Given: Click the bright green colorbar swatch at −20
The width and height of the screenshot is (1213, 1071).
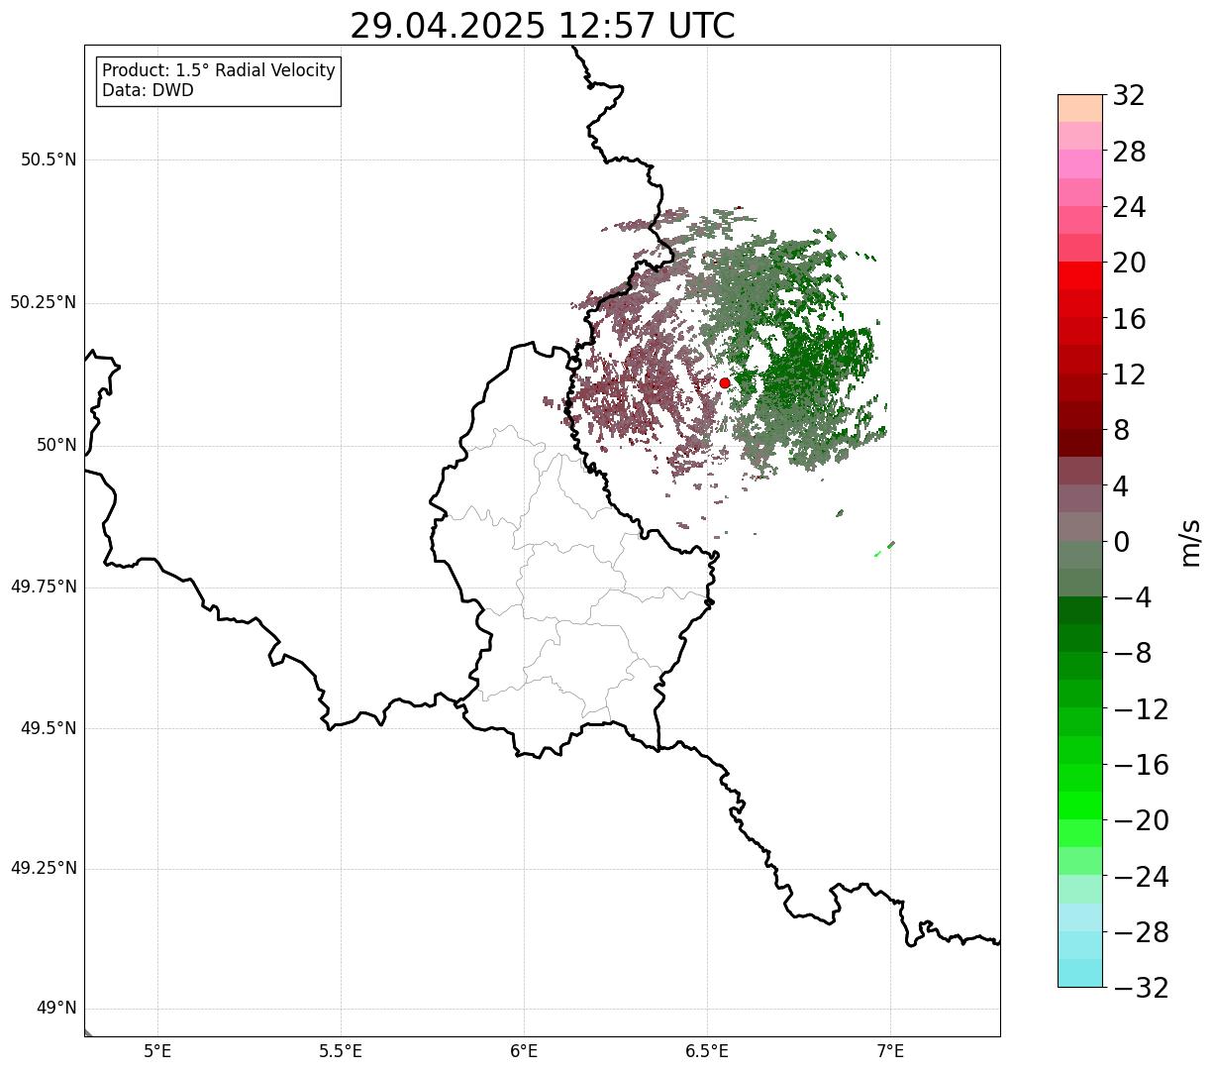Looking at the screenshot, I should (x=1080, y=805).
